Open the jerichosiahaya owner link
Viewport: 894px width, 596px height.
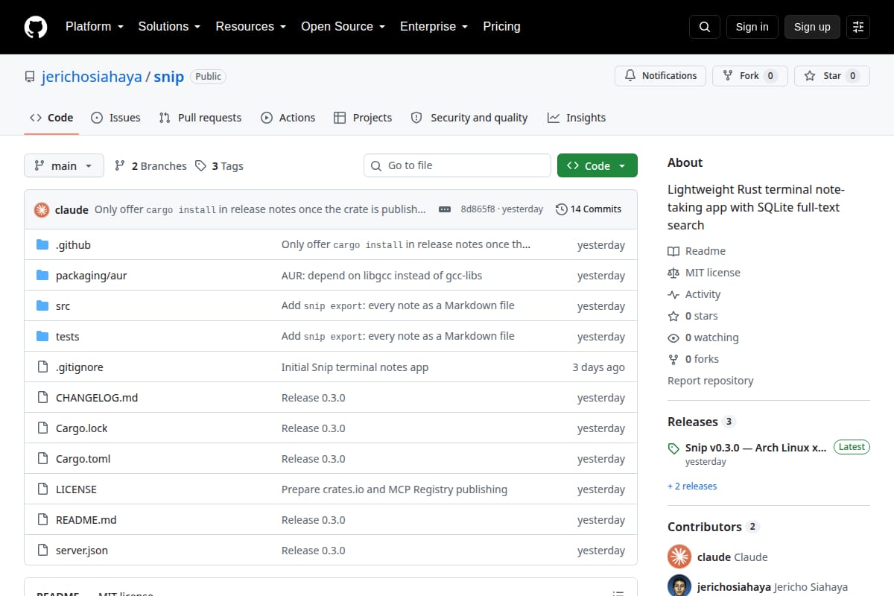click(x=92, y=77)
